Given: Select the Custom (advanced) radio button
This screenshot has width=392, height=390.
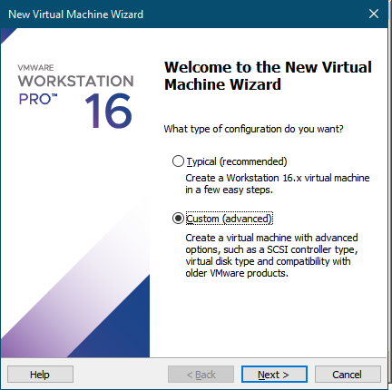Looking at the screenshot, I should (x=178, y=219).
